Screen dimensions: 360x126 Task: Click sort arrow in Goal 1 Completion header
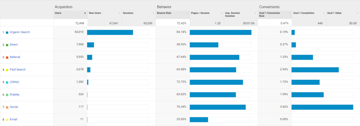(324, 13)
